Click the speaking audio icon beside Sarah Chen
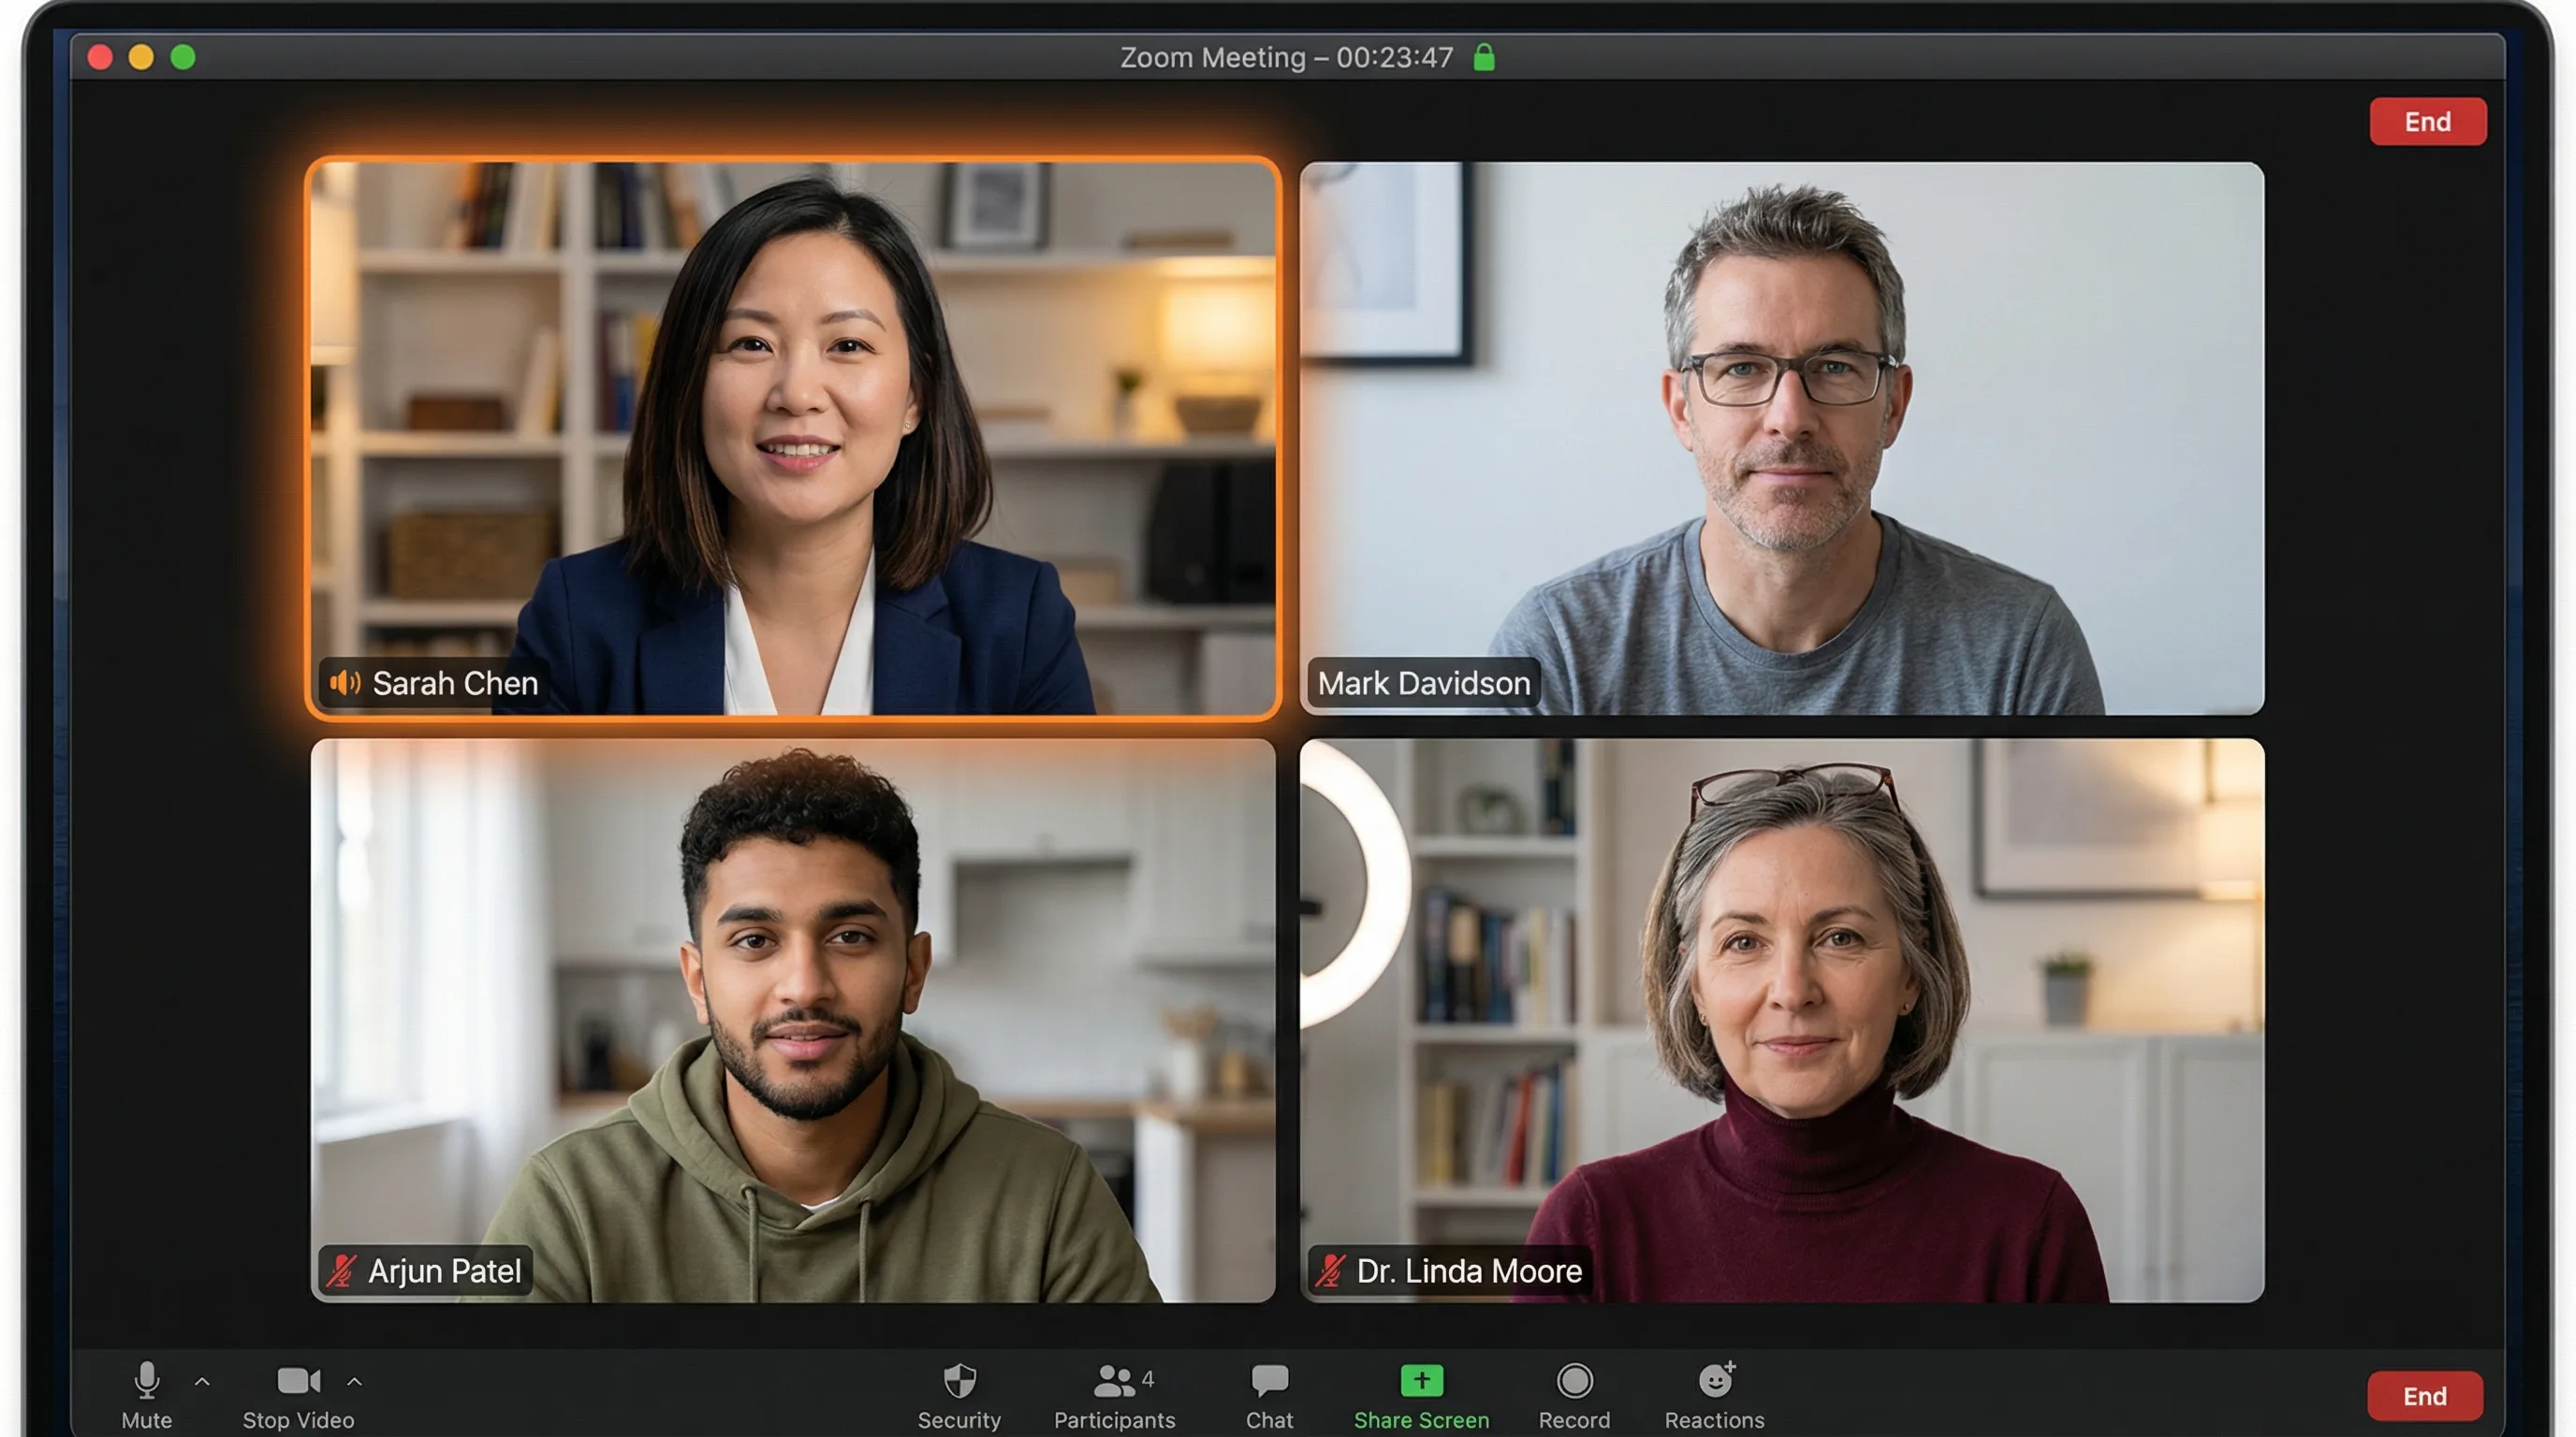Viewport: 2576px width, 1437px height. pos(345,683)
